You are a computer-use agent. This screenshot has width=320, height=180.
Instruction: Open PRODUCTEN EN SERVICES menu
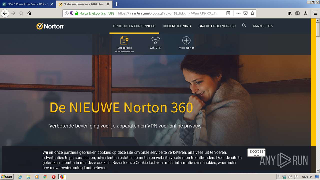(x=134, y=26)
